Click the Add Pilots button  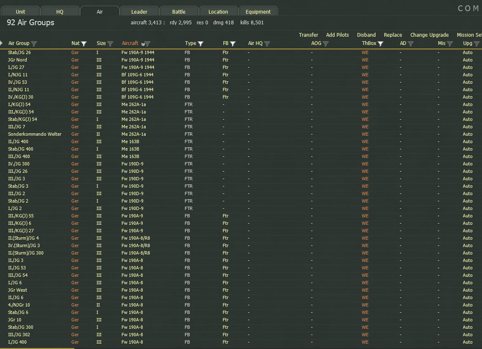337,35
